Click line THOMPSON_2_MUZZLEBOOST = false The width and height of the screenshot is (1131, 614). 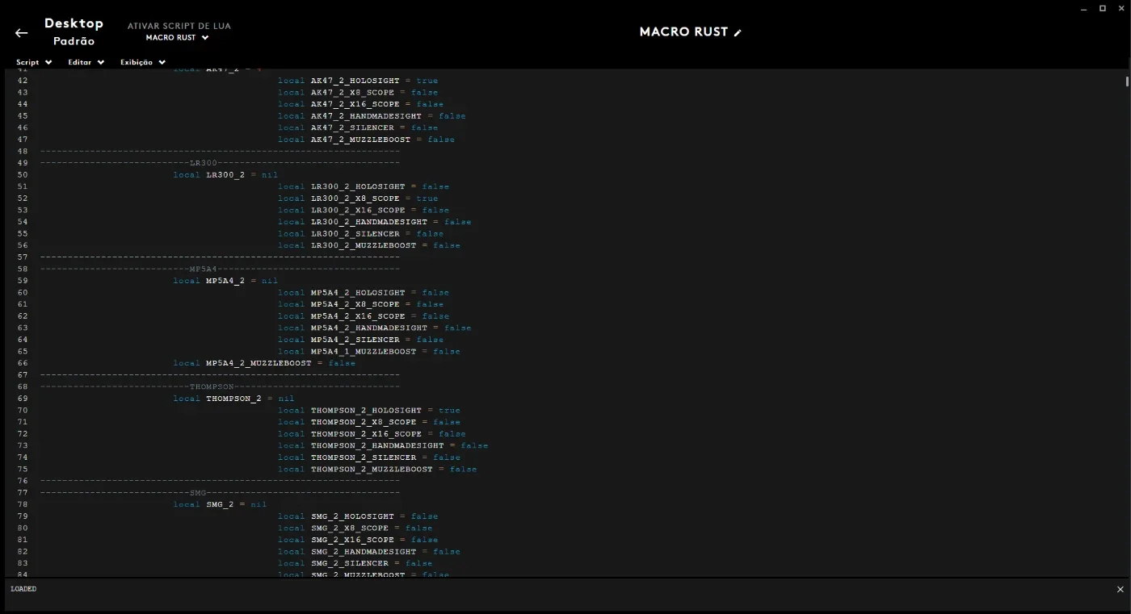click(377, 470)
